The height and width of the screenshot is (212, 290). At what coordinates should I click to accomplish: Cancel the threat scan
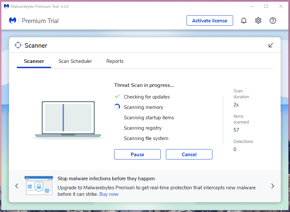189,154
